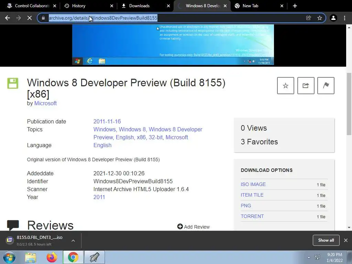
Task: Click the network icon in system tray
Action: coord(317,257)
